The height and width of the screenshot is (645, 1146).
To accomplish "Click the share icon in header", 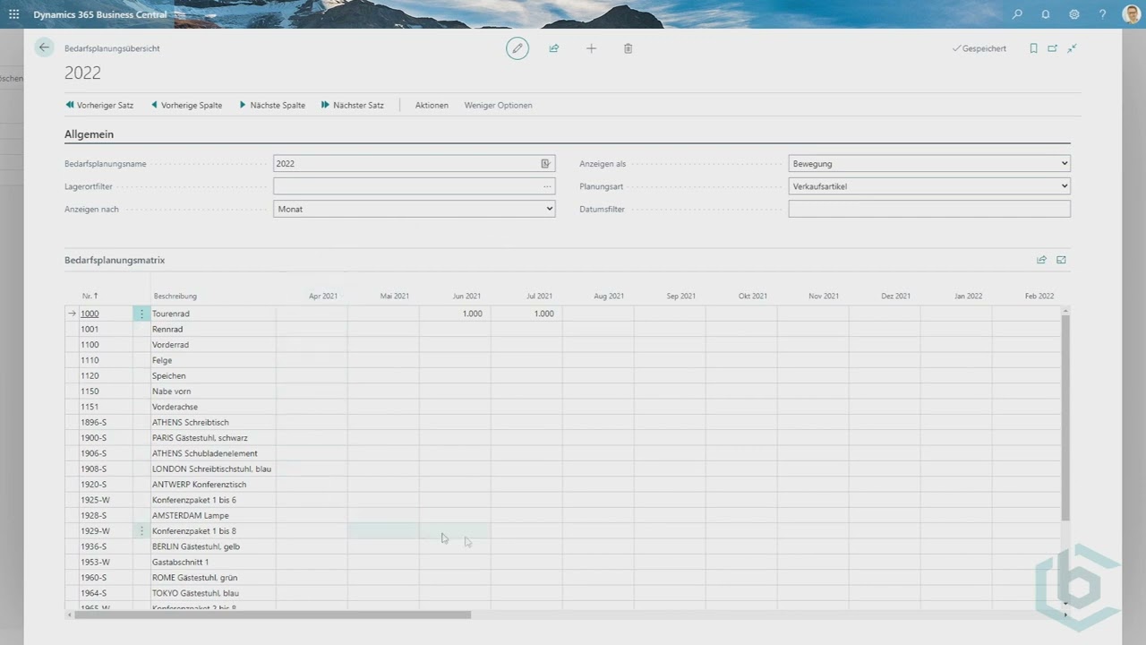I will pos(554,48).
